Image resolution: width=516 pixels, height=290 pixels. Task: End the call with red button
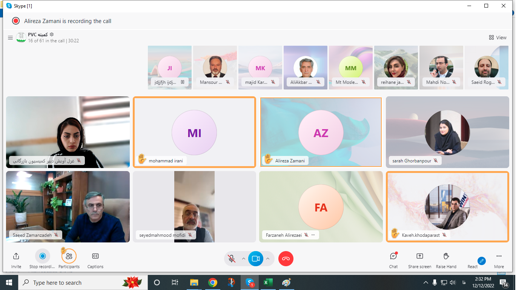tap(286, 259)
